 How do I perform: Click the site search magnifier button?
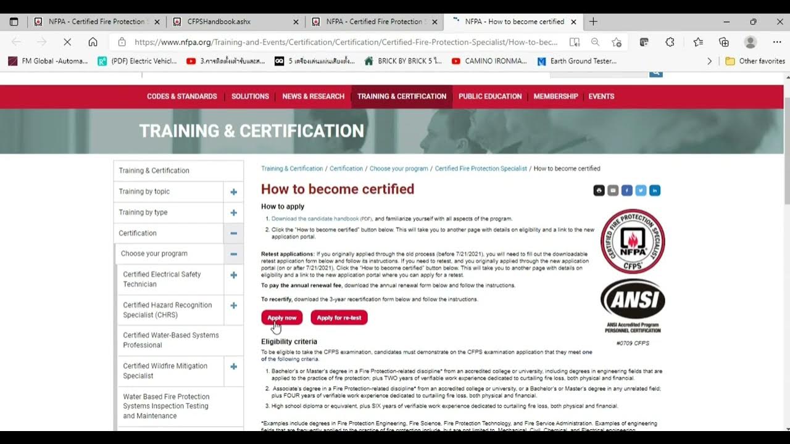[655, 73]
